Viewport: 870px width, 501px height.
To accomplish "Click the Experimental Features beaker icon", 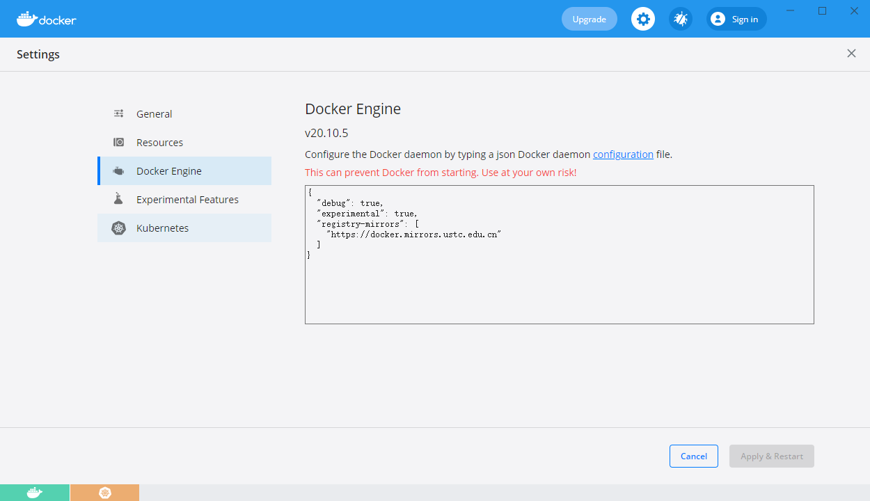I will tap(118, 199).
